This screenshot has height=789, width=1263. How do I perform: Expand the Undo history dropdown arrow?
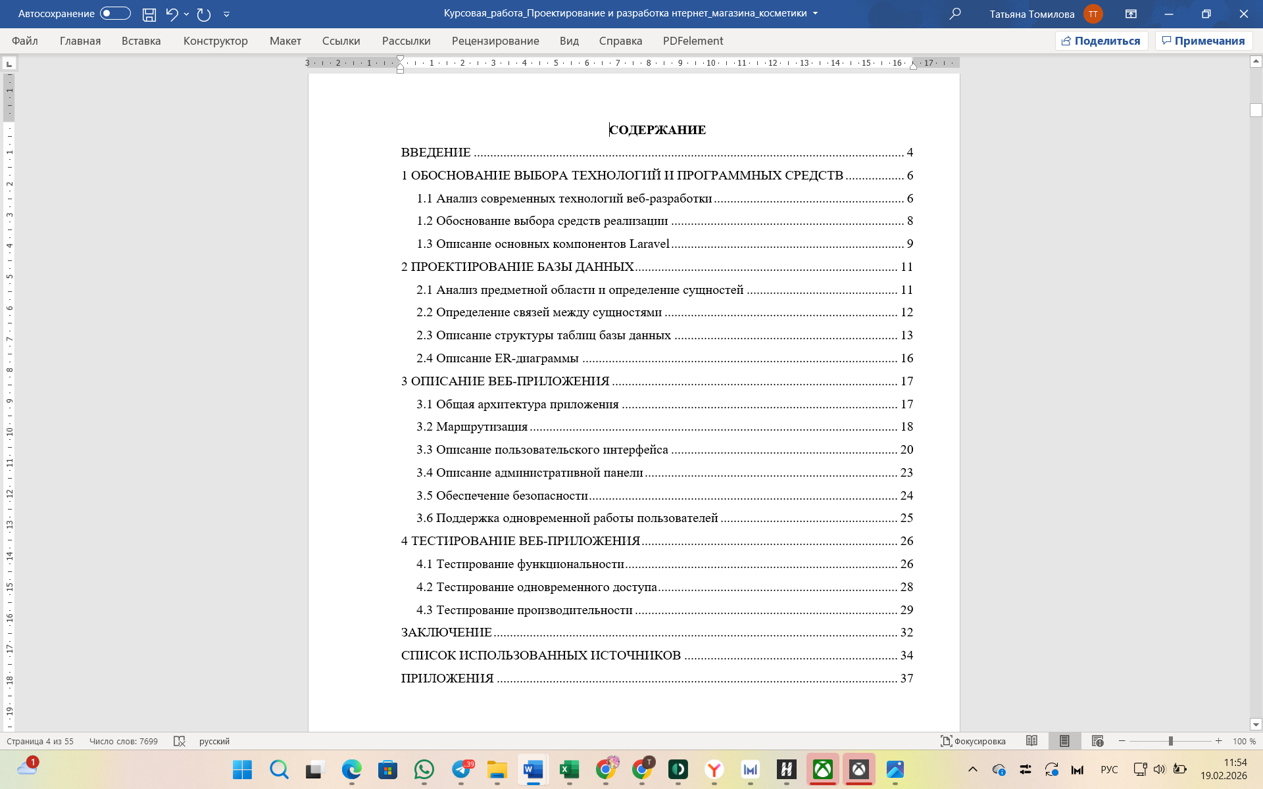pyautogui.click(x=187, y=14)
